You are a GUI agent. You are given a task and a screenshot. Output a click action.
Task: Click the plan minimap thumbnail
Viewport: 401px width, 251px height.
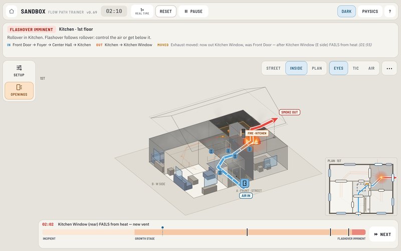tap(361, 187)
